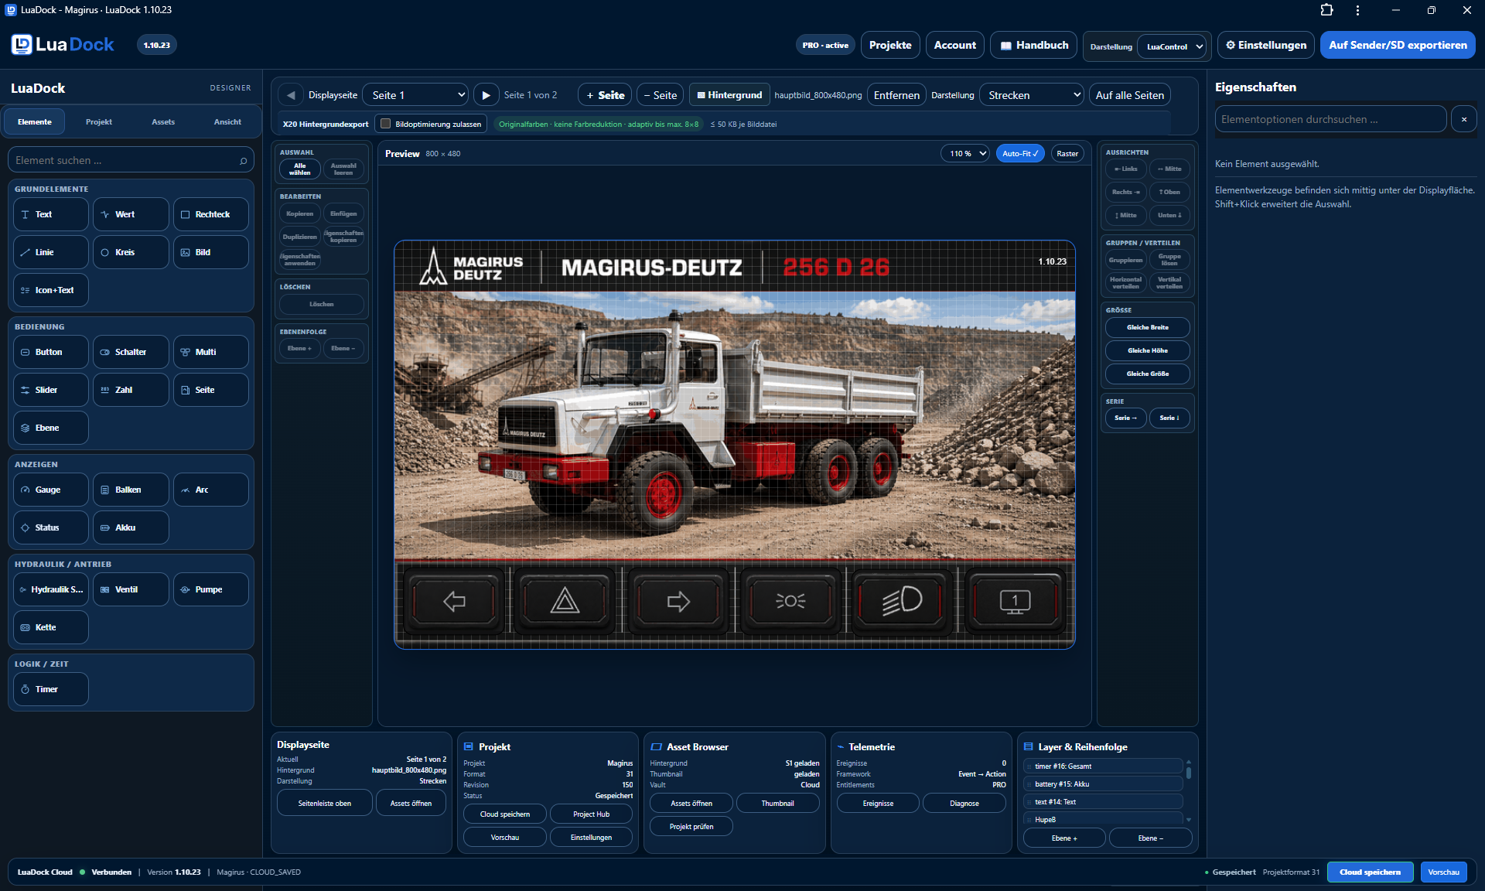Click Projekt prüfen in Asset Browser
Image resolution: width=1485 pixels, height=891 pixels.
coord(691,826)
